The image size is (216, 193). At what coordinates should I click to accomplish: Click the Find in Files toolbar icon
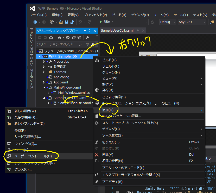(x=212, y=22)
